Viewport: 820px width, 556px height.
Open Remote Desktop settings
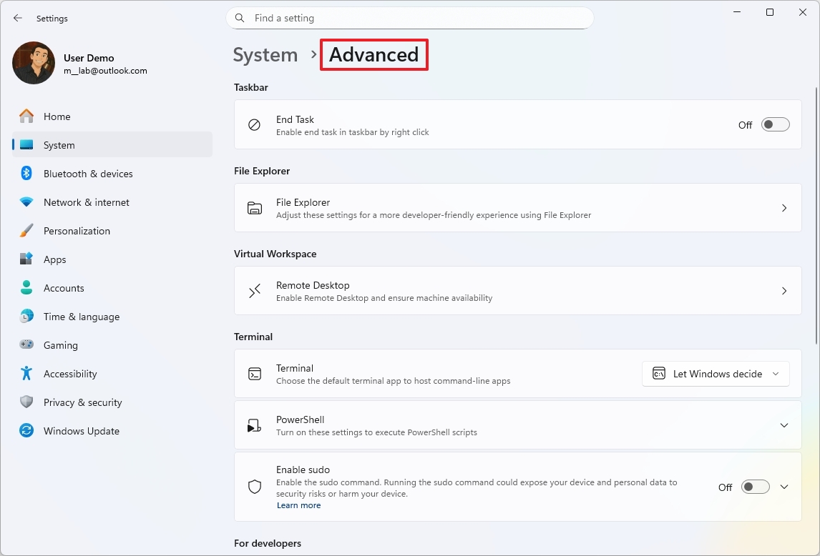coord(517,291)
